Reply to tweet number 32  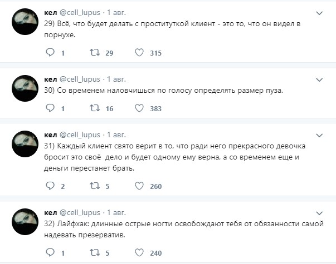[x=50, y=253]
